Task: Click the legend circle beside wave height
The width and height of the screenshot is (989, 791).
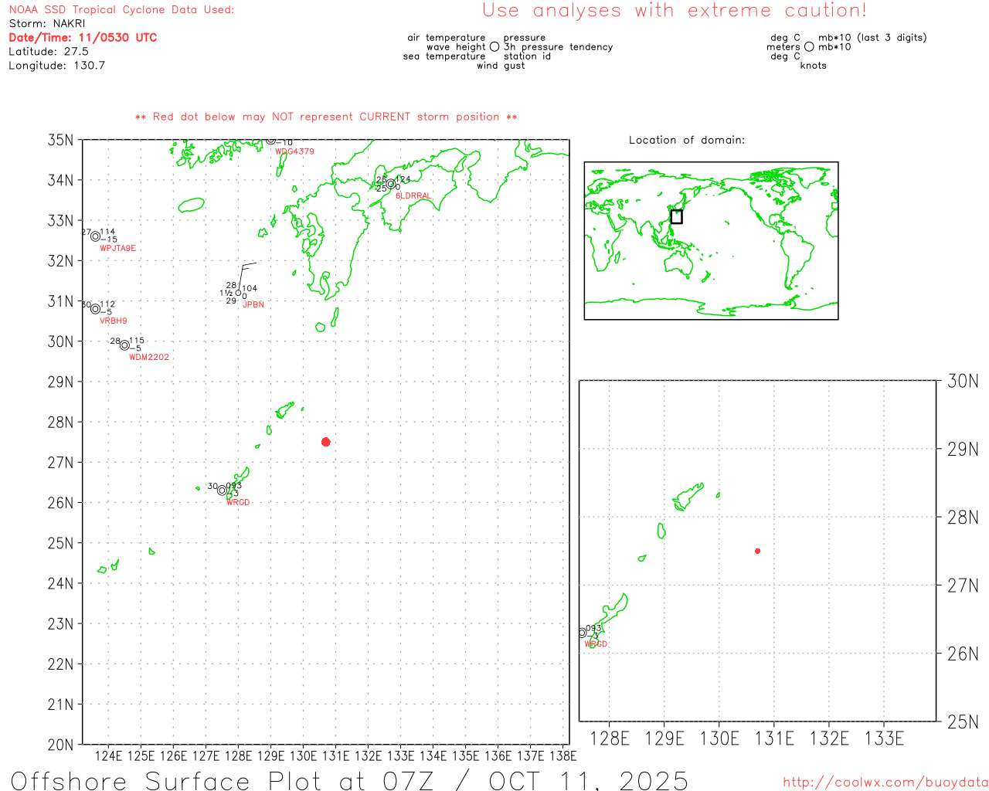Action: coord(494,47)
